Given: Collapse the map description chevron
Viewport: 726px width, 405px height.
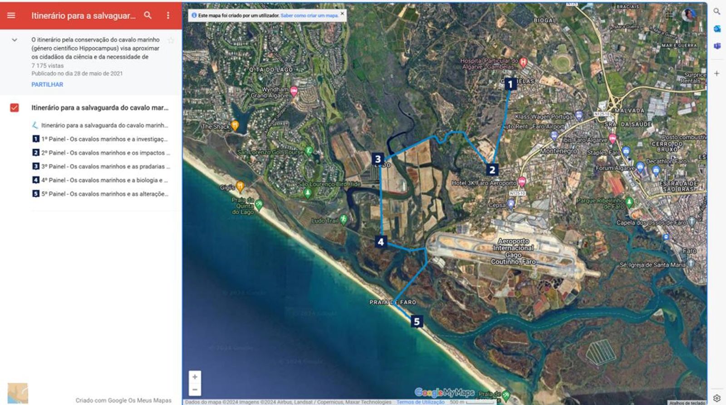Looking at the screenshot, I should pyautogui.click(x=15, y=40).
